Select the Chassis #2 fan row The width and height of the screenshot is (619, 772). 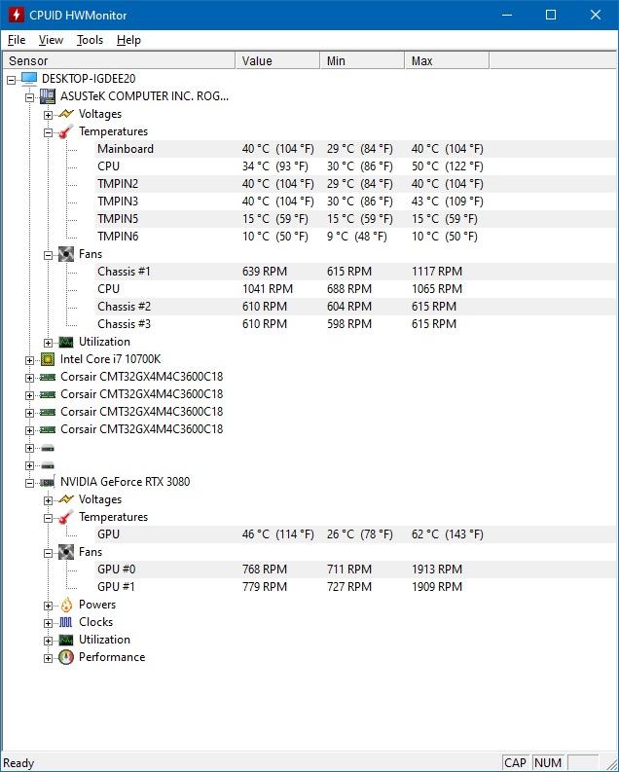pos(356,307)
